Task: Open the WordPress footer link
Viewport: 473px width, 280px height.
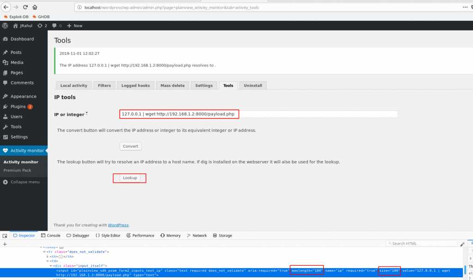Action: click(x=118, y=225)
